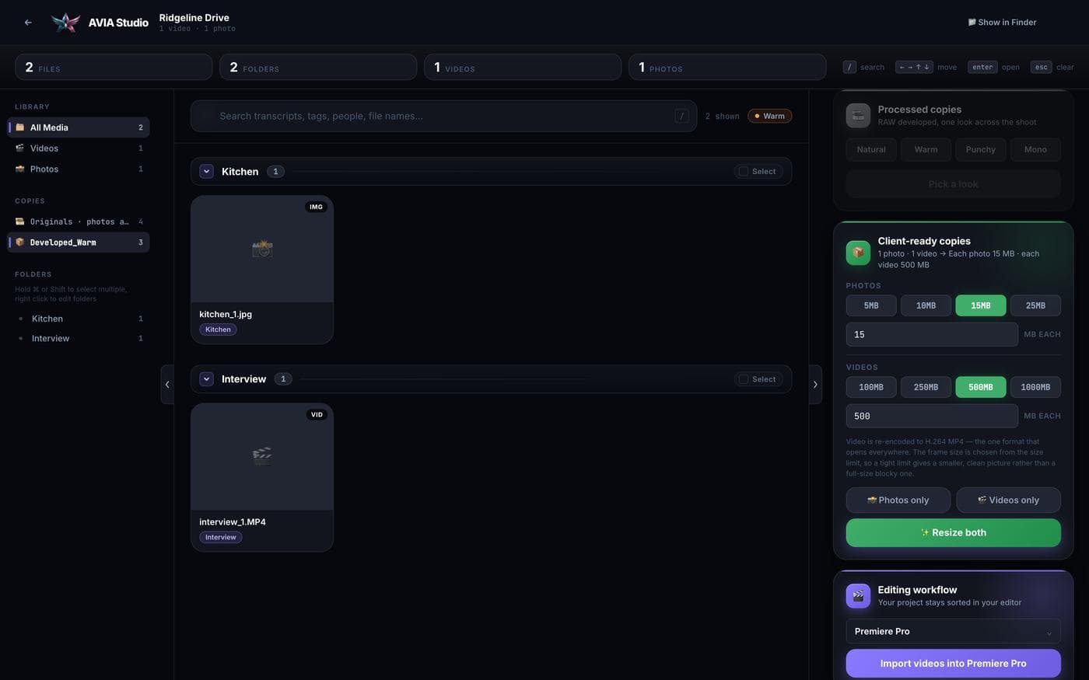Select the Warm look tab
This screenshot has height=680, width=1089.
coord(926,149)
